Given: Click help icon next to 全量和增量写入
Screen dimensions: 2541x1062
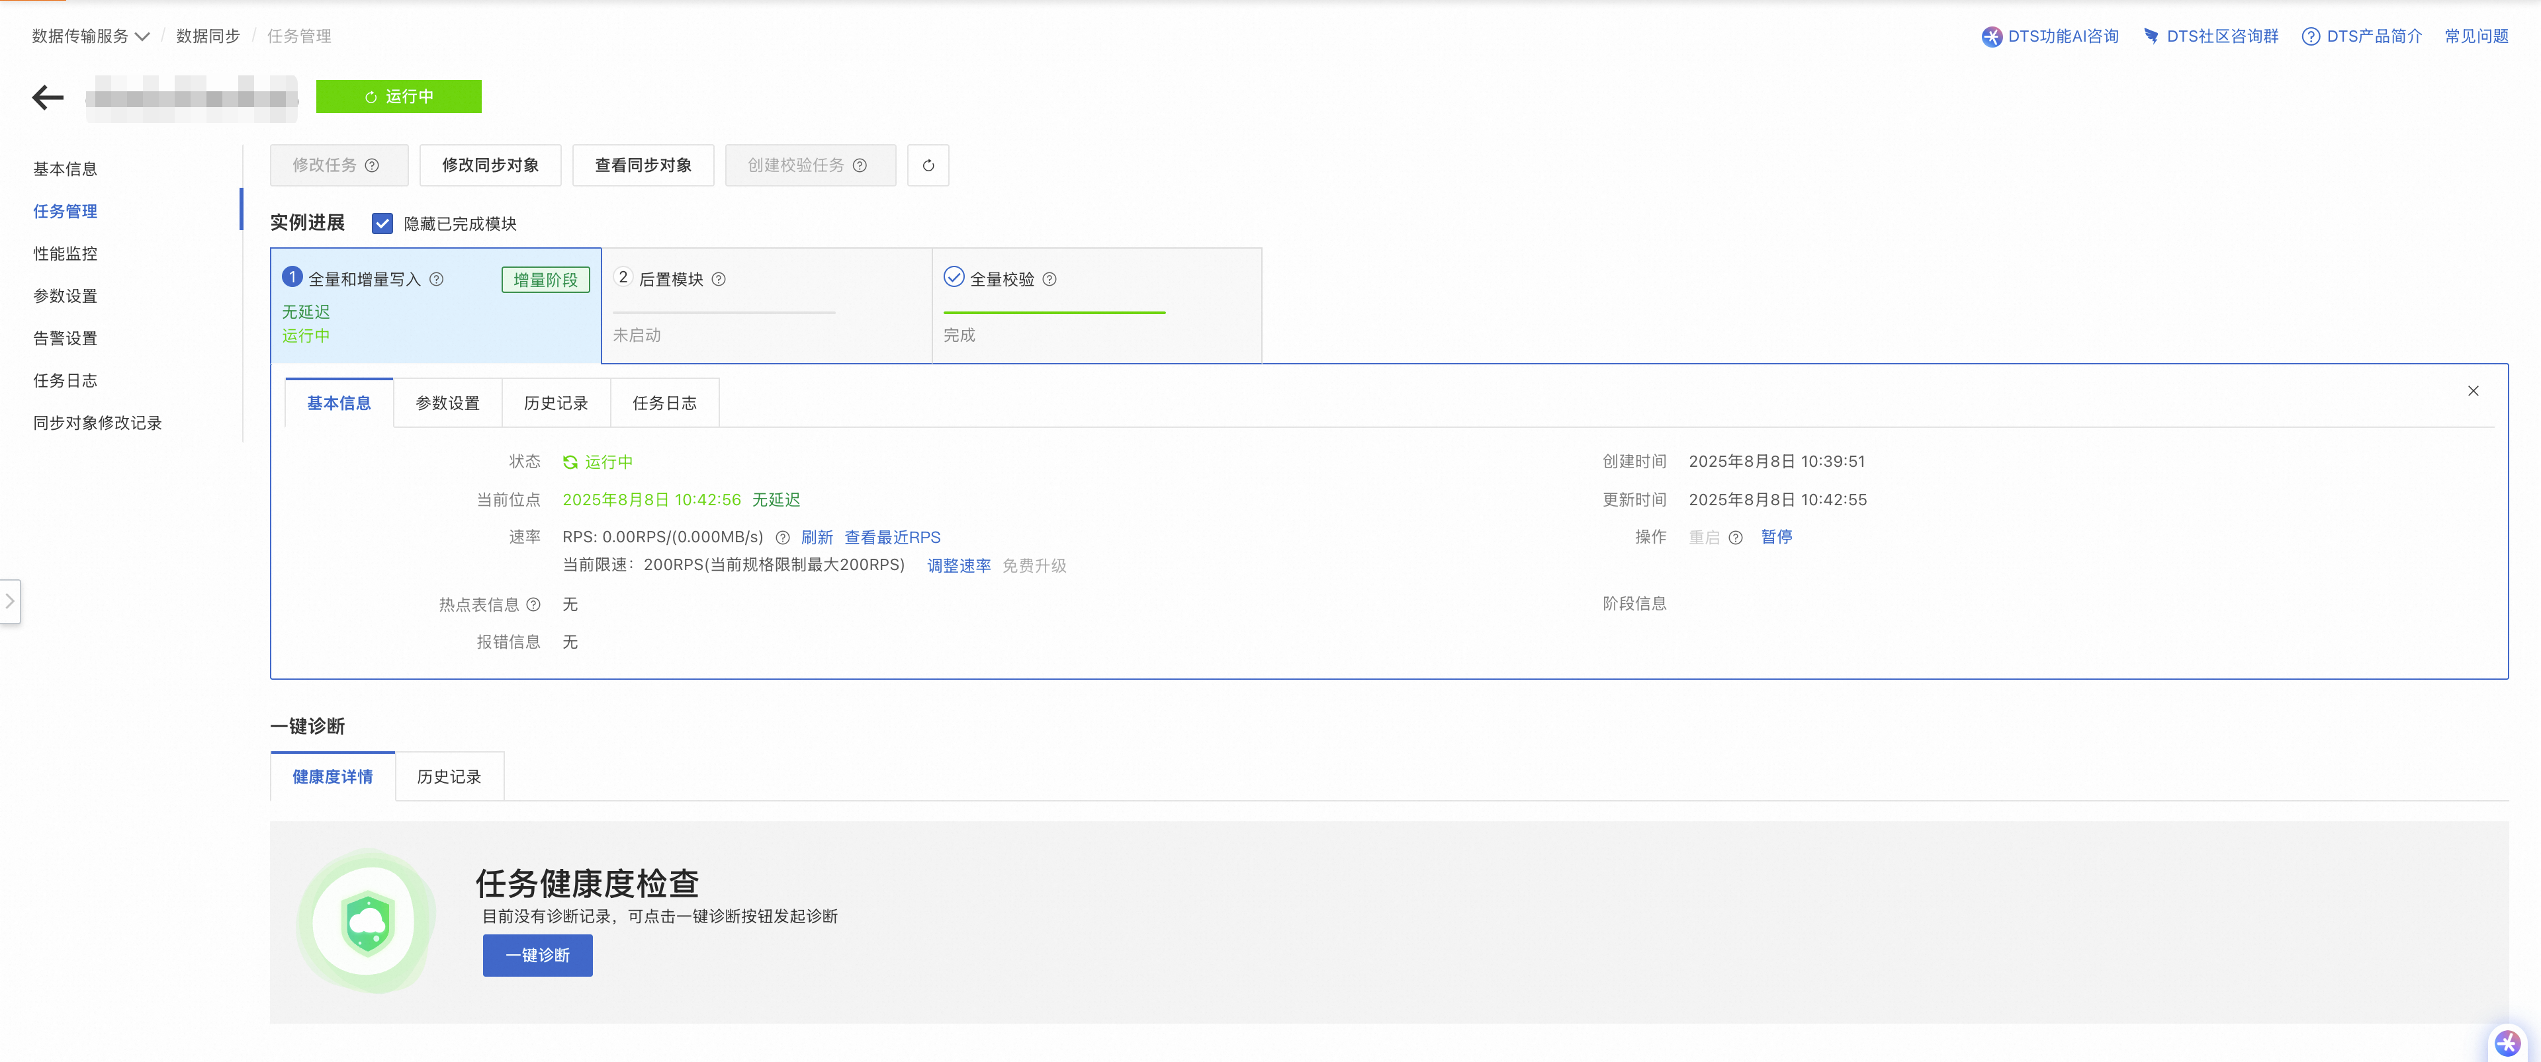Looking at the screenshot, I should click(436, 280).
